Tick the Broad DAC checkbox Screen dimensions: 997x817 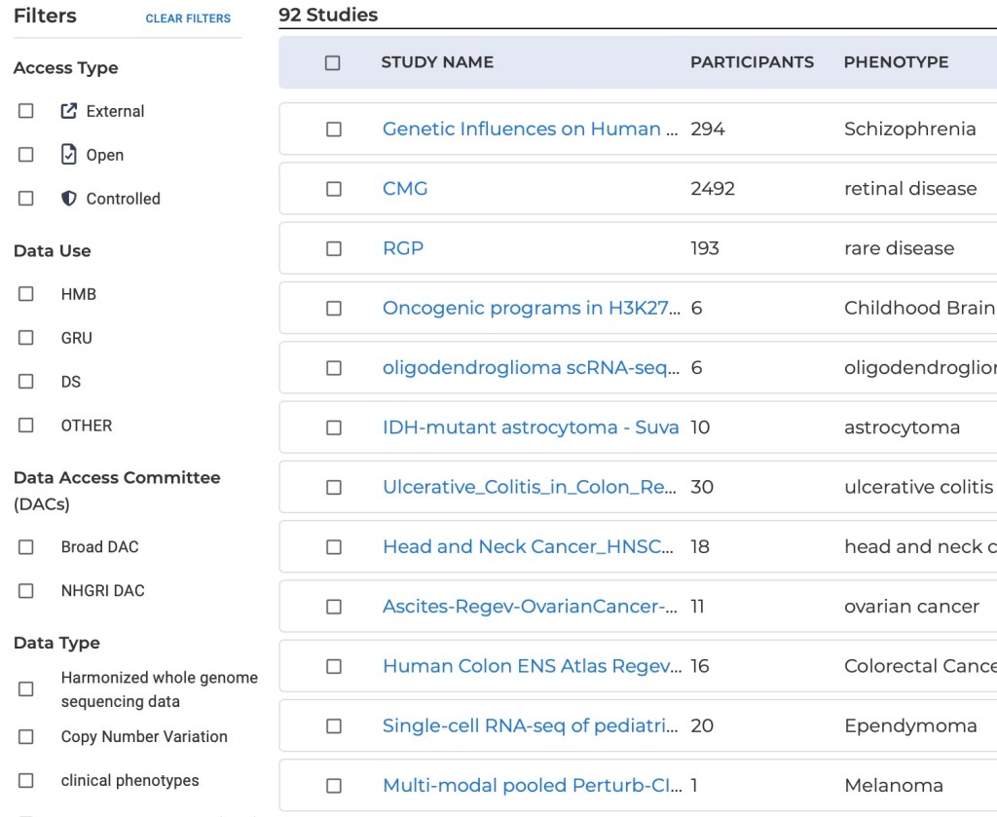coord(26,547)
